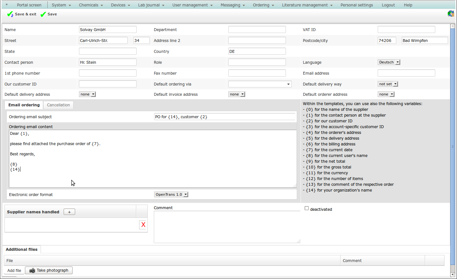The height and width of the screenshot is (279, 457).
Task: Expand the Default ordering via dropdown
Action: (x=260, y=84)
